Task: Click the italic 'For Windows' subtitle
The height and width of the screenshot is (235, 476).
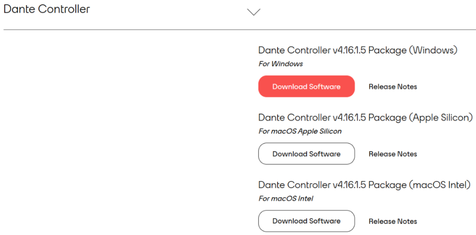Action: click(x=280, y=64)
